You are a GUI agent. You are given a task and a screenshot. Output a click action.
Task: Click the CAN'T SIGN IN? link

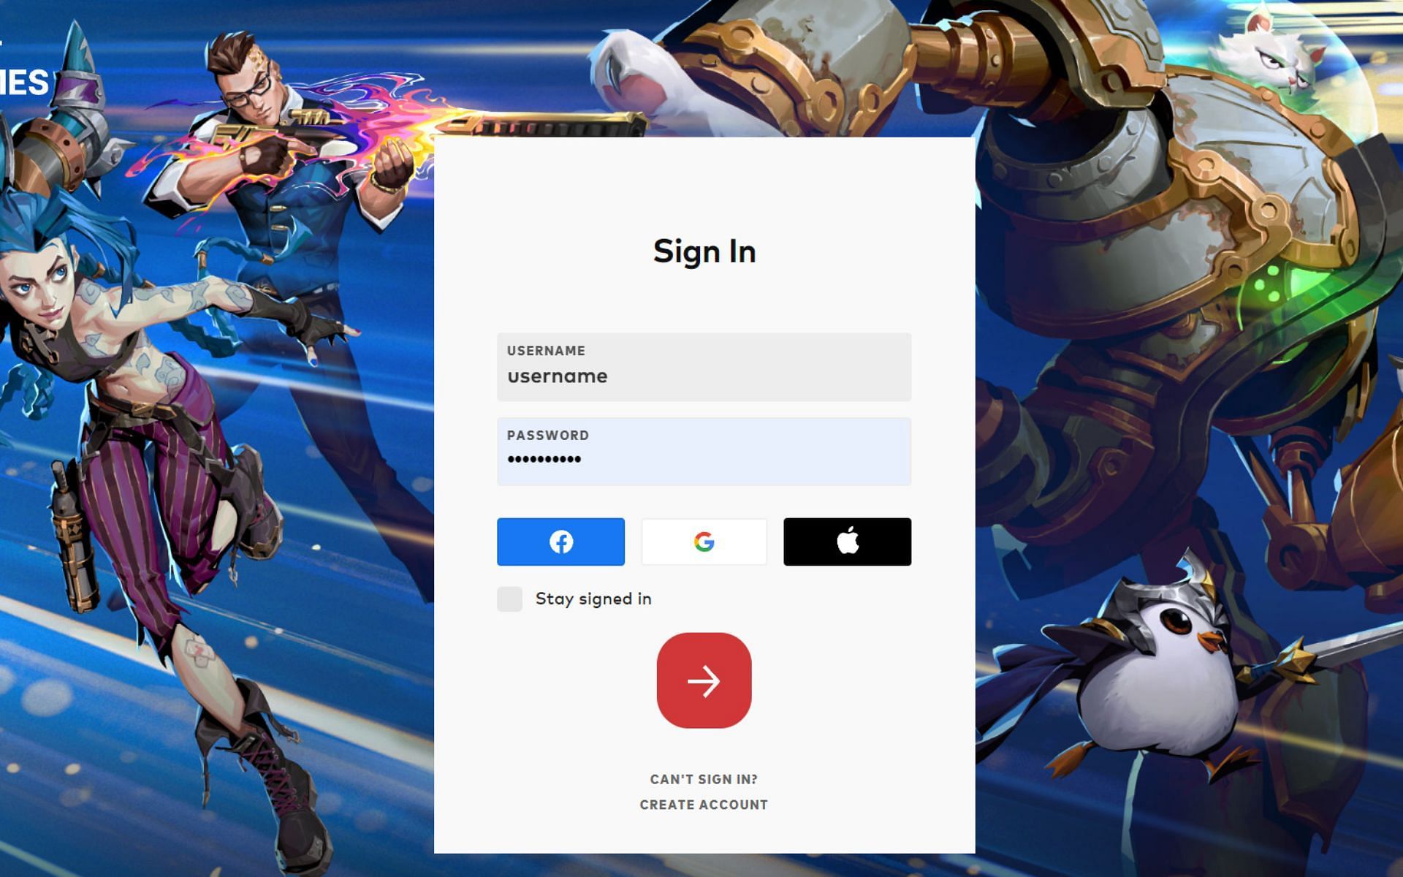(704, 778)
